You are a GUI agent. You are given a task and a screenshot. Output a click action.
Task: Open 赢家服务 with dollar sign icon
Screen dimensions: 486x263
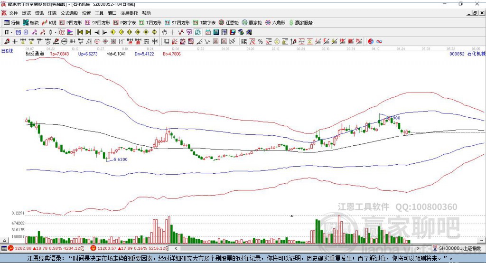[x=300, y=23]
